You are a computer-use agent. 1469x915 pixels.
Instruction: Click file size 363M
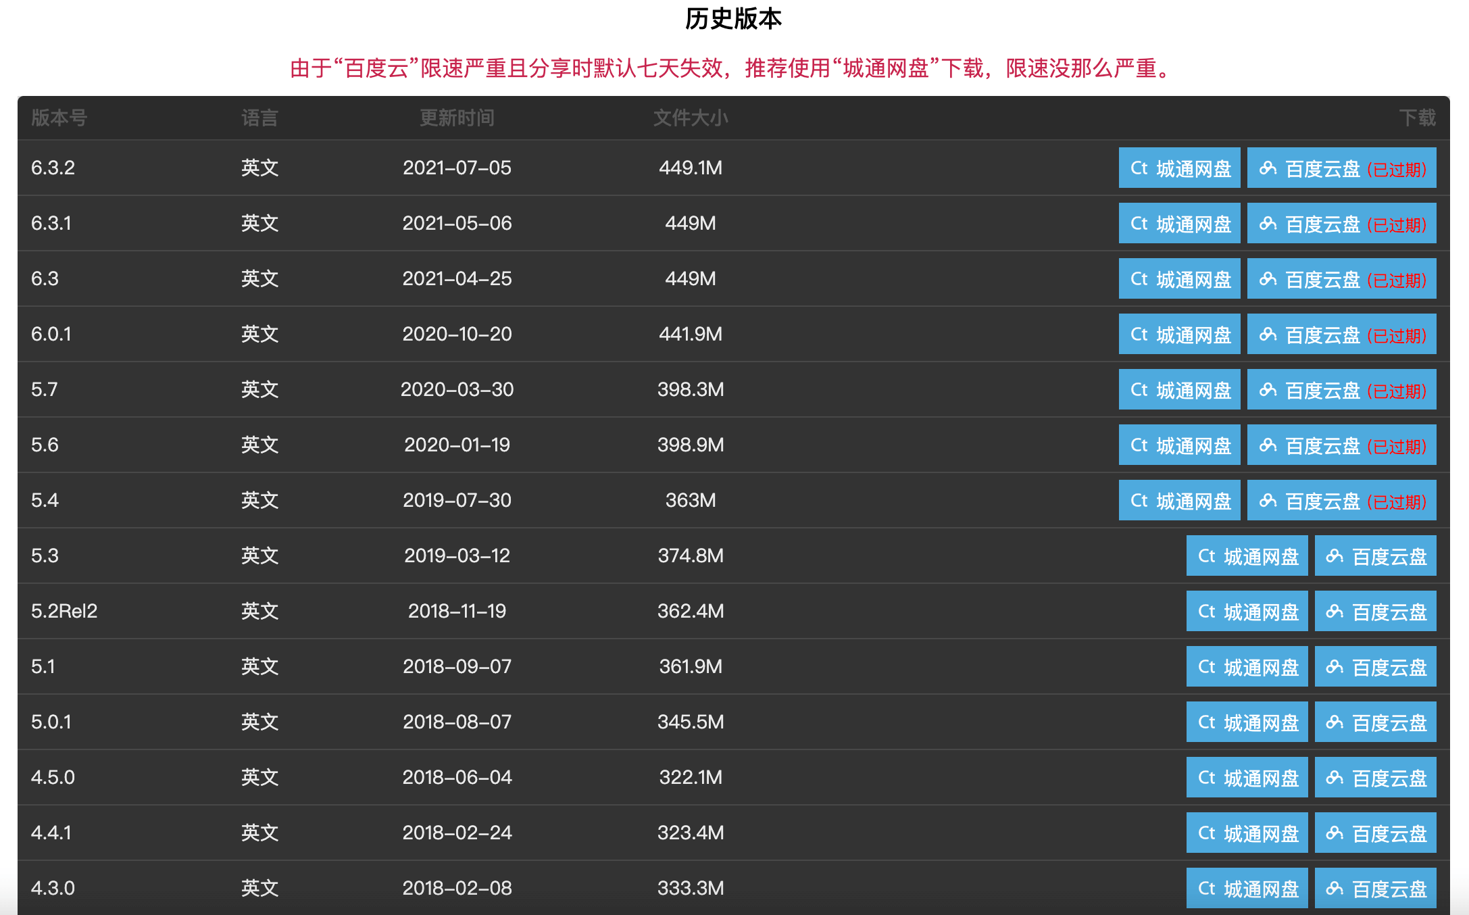[x=691, y=500]
